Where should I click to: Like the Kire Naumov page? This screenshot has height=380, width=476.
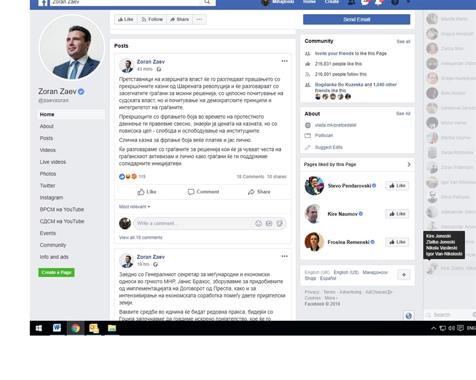point(397,214)
